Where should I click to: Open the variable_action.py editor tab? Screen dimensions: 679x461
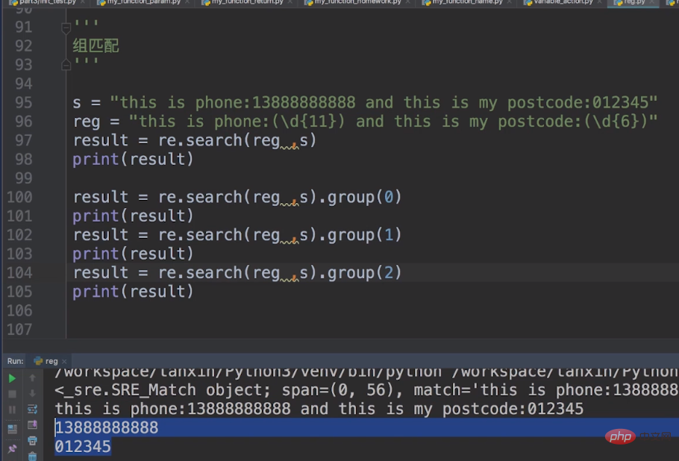563,2
